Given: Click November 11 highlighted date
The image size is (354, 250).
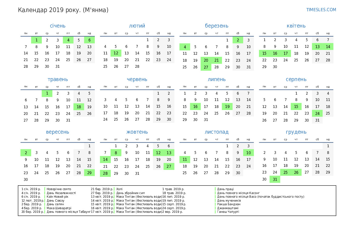Looking at the screenshot, I should tap(185, 160).
